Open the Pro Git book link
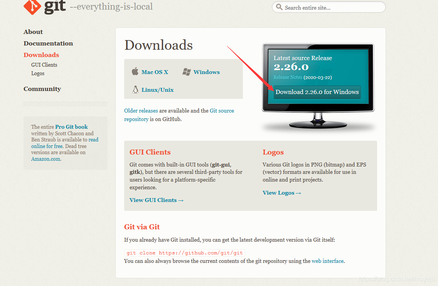Screen dimensions: 438x286 [x=71, y=127]
